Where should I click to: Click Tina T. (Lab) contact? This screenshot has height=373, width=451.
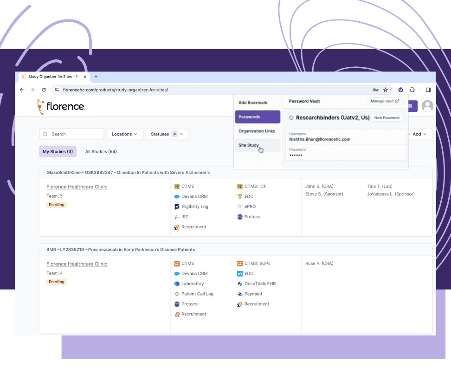380,186
